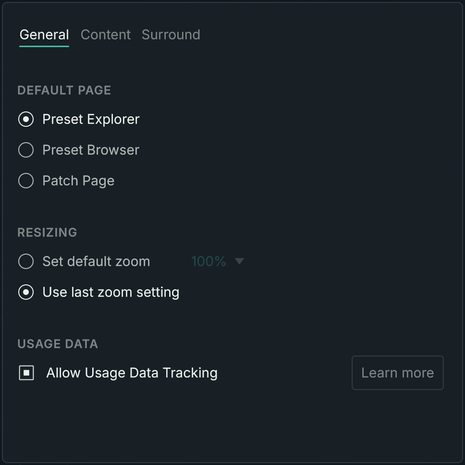Click the Preset Explorer label text
Screen dimensions: 465x465
point(91,119)
